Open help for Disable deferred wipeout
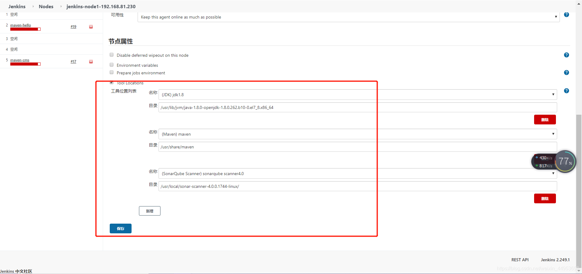Image resolution: width=582 pixels, height=274 pixels. click(x=566, y=55)
